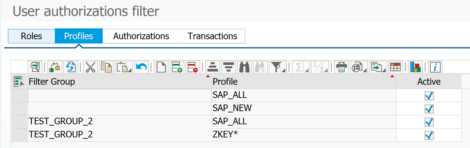Click the Cut scissors icon
The width and height of the screenshot is (470, 148).
click(90, 67)
